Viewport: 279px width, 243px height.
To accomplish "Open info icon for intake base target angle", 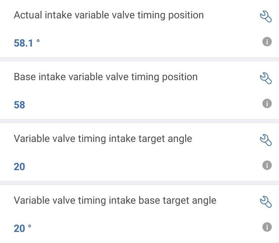I will coord(267,227).
